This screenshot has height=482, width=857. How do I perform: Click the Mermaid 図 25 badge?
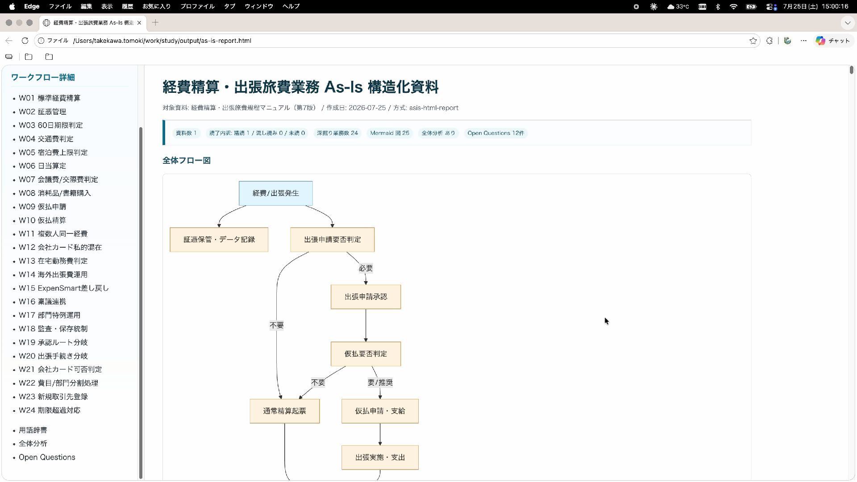(x=390, y=133)
